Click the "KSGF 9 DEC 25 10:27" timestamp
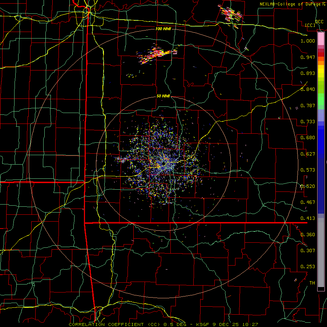This screenshot has height=327, width=327. pyautogui.click(x=227, y=324)
